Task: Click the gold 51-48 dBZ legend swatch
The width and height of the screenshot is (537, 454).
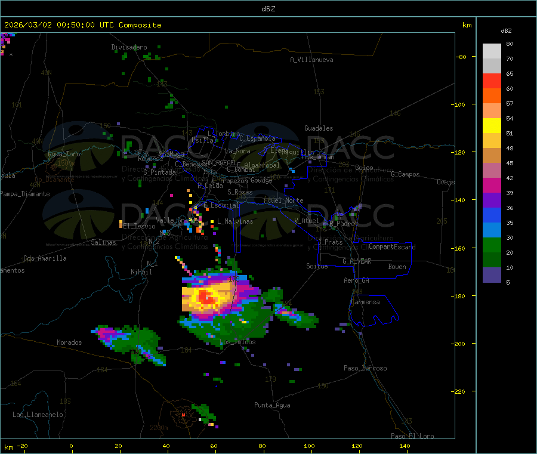Action: [x=492, y=141]
